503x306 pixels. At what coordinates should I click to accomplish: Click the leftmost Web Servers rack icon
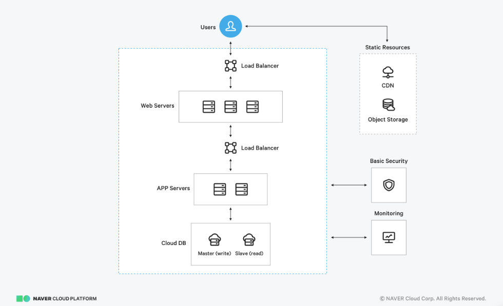tap(209, 107)
